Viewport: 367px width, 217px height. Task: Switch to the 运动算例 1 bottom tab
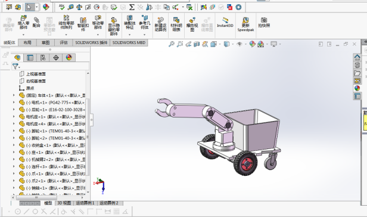pyautogui.click(x=85, y=203)
